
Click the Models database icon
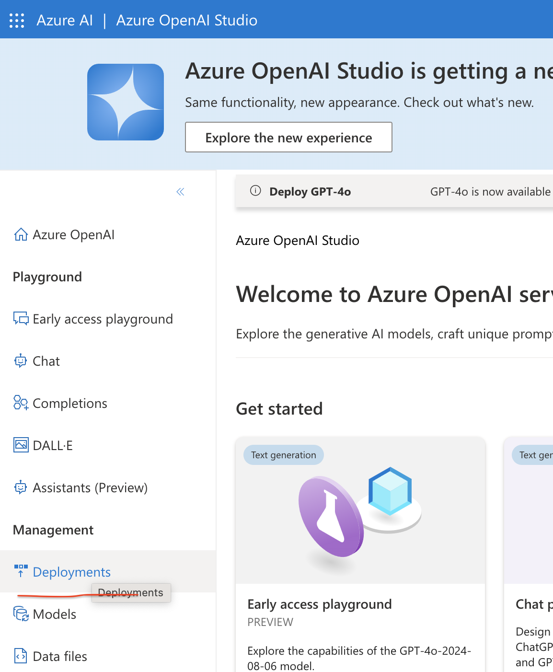coord(21,614)
